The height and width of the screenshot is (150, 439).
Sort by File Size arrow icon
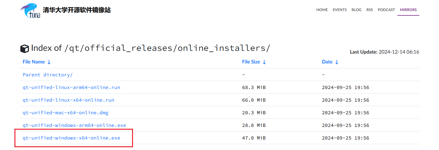pos(264,62)
